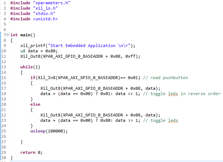The image size is (223, 162).
Task: Click line number 26 in the gutter
Action: tap(4, 136)
